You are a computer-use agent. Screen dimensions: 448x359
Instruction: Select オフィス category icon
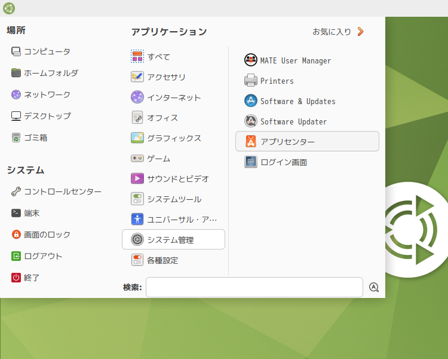click(137, 117)
